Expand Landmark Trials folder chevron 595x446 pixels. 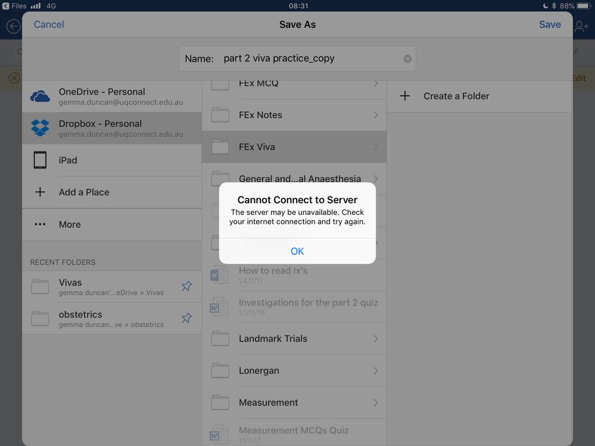point(376,339)
